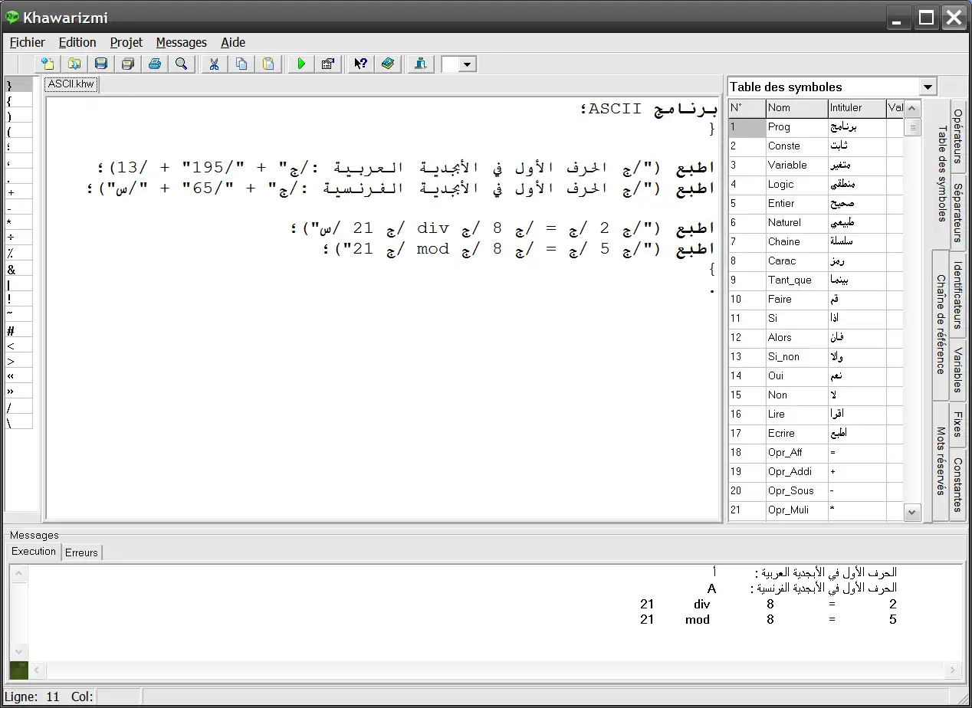972x708 pixels.
Task: Create a new file with the toolbar icon
Action: coord(48,64)
